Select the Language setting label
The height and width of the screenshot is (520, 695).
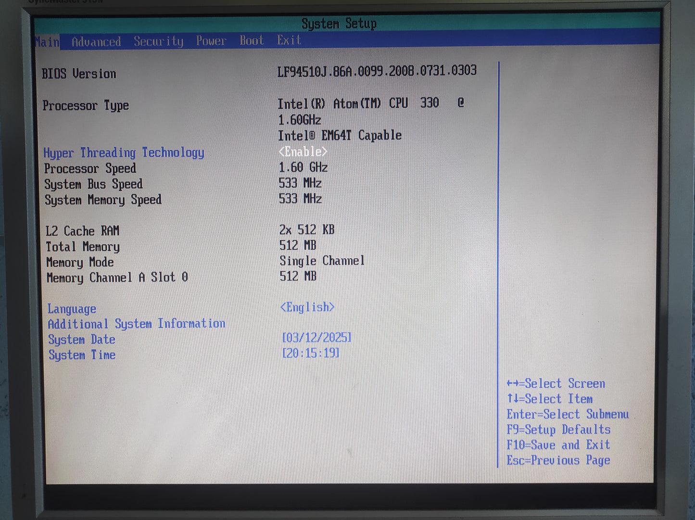pyautogui.click(x=72, y=309)
